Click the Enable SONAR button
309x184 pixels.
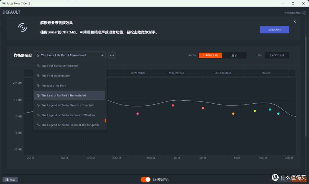(274, 30)
